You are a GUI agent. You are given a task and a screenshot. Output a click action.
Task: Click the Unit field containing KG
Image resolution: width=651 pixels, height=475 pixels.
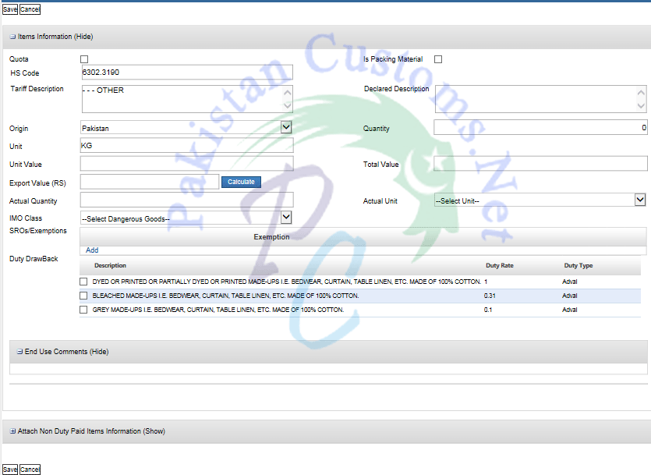187,145
